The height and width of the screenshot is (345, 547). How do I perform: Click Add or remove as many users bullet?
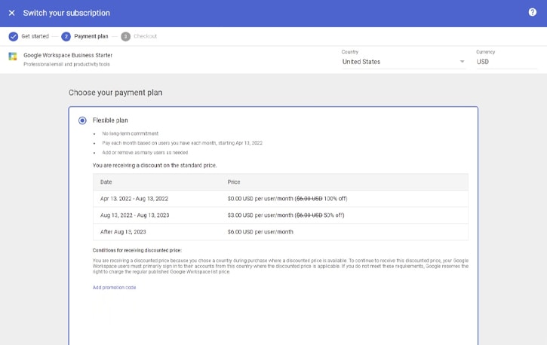pyautogui.click(x=145, y=152)
